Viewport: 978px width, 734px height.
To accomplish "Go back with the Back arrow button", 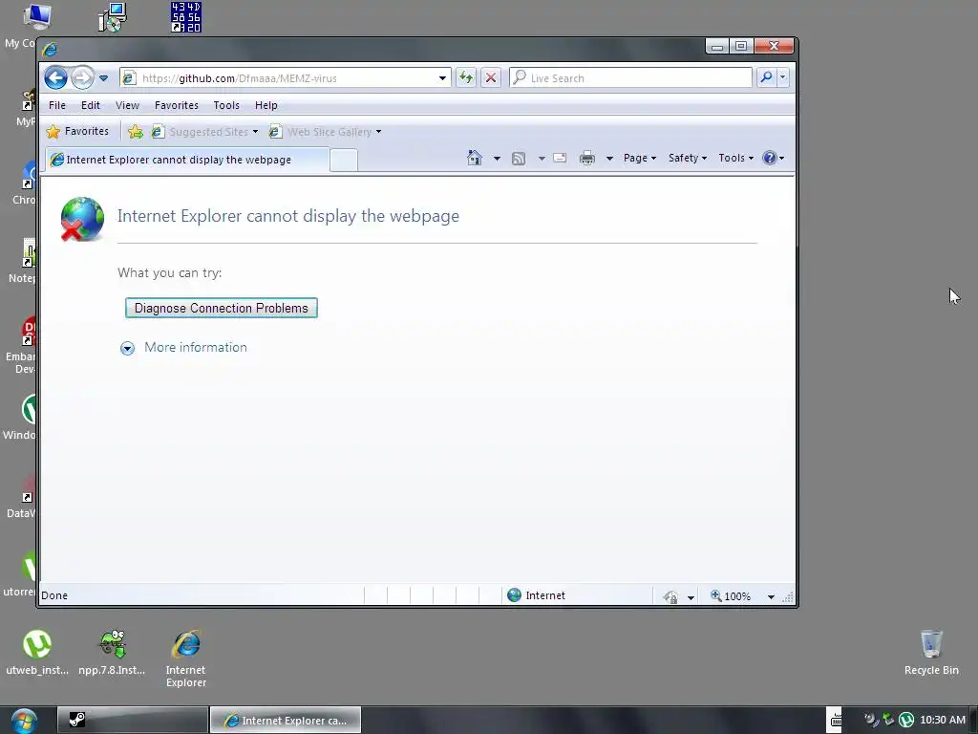I will 55,78.
